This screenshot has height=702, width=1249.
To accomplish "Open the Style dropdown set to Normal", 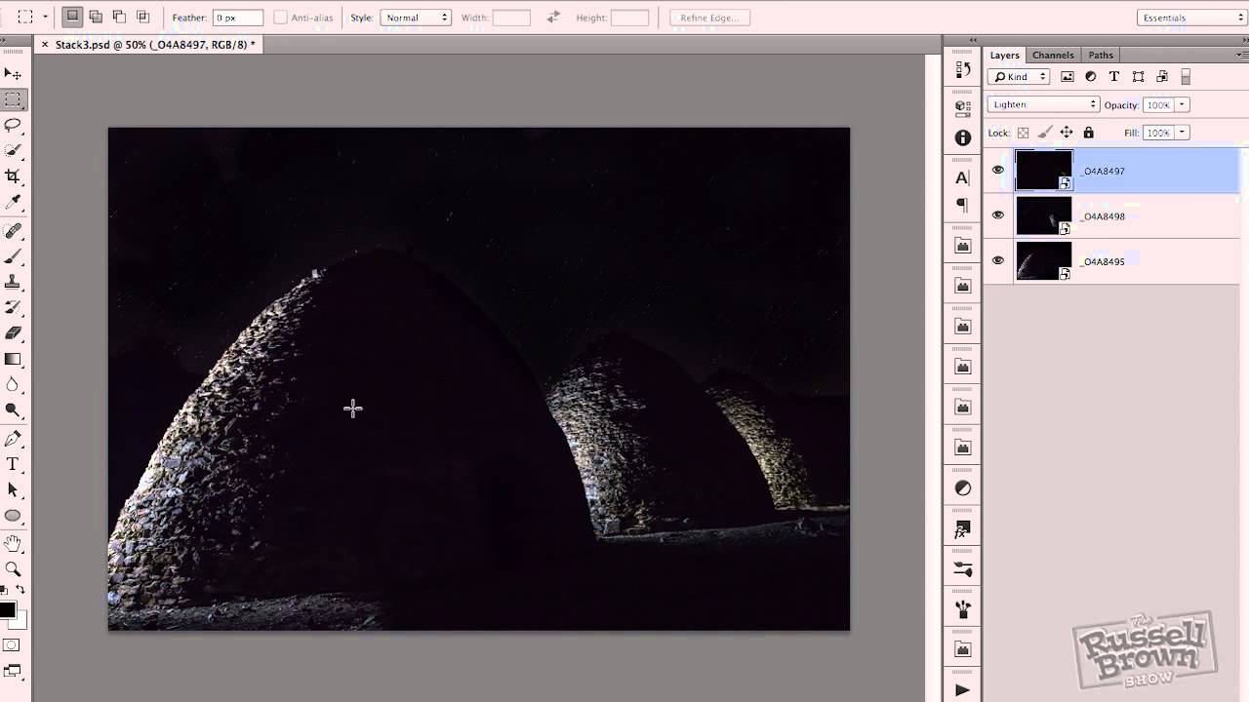I will [416, 18].
